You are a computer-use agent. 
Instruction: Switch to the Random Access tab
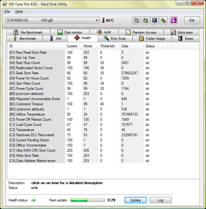(x=141, y=32)
